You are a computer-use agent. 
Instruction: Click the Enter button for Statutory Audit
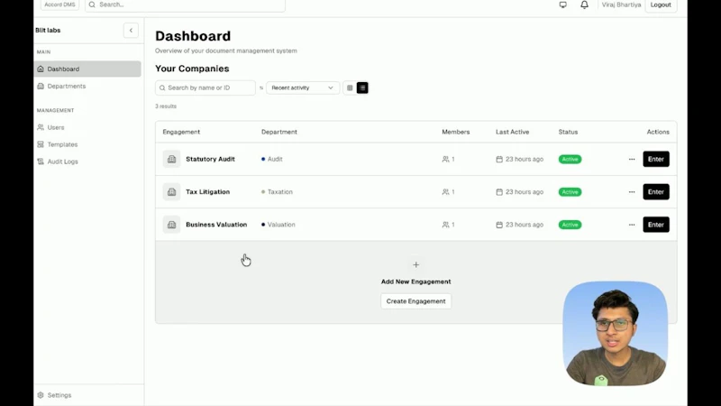point(656,160)
